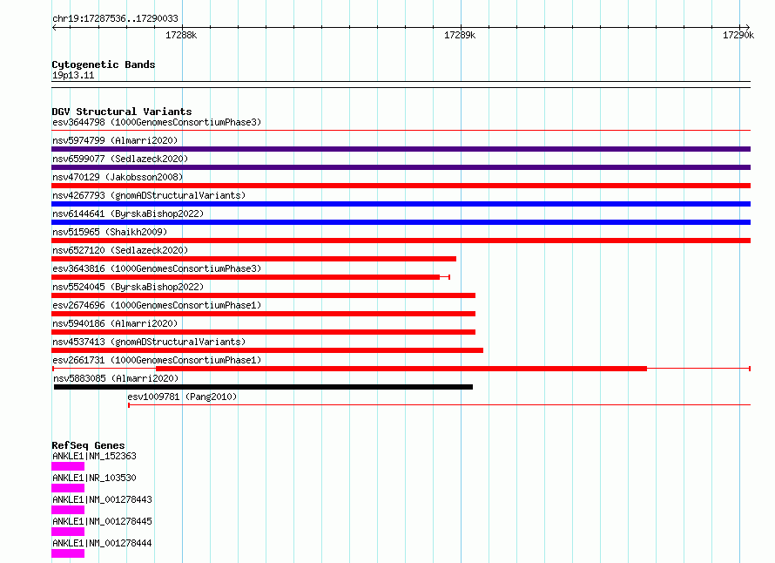This screenshot has width=775, height=563.
Task: Open nsv4537413 (gnomADStructuralVariants) label
Action: click(x=149, y=342)
